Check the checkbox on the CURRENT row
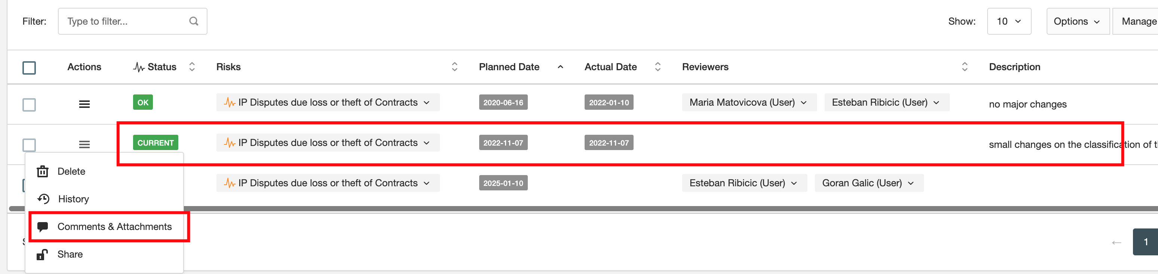This screenshot has height=274, width=1158. coord(29,144)
